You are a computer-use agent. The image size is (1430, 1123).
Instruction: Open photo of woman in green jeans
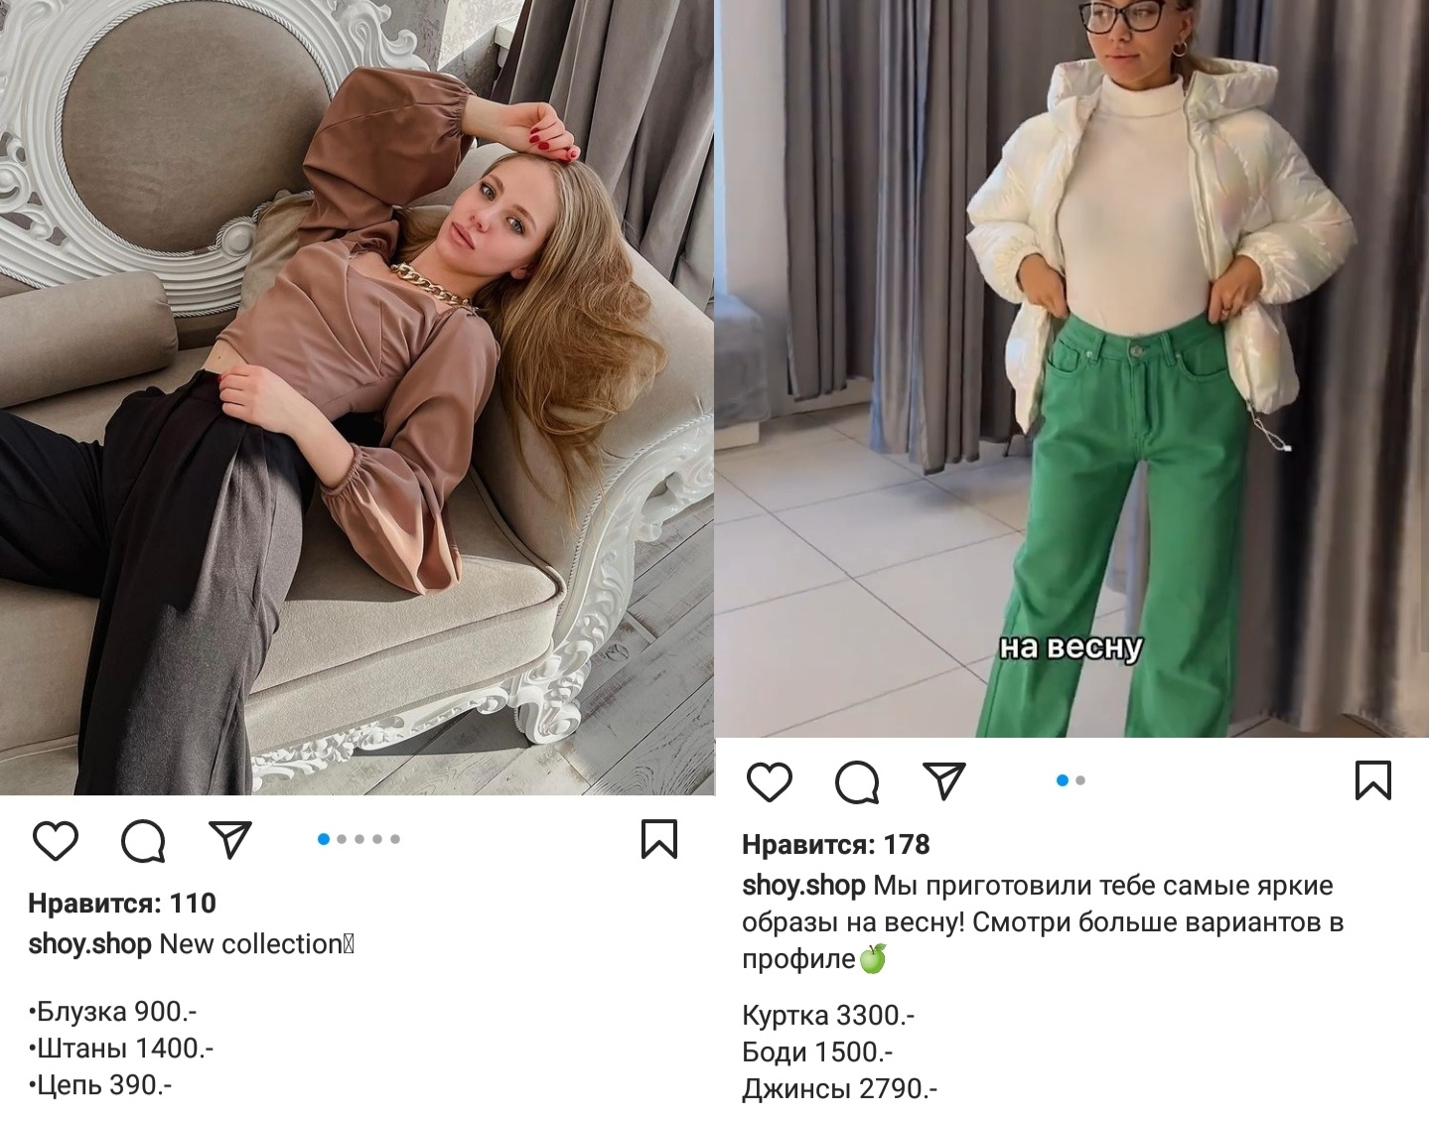(x=1072, y=368)
